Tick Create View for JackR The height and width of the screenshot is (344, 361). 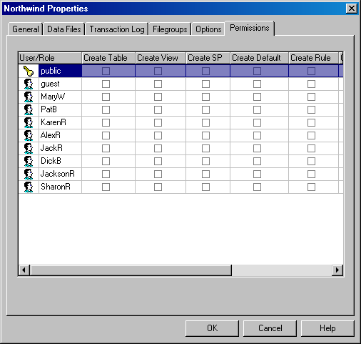tap(158, 148)
